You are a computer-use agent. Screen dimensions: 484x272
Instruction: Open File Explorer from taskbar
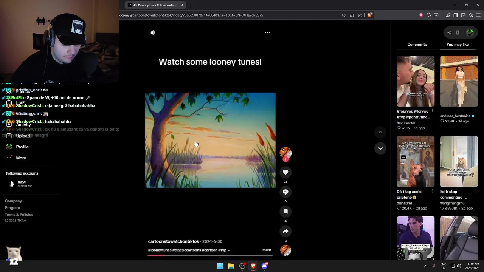pos(231,266)
